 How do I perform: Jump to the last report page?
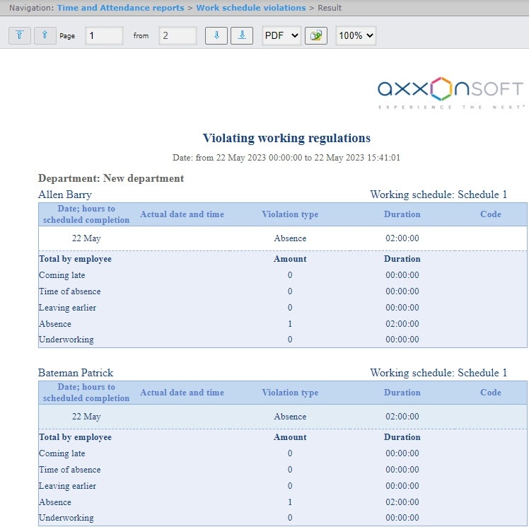point(242,35)
